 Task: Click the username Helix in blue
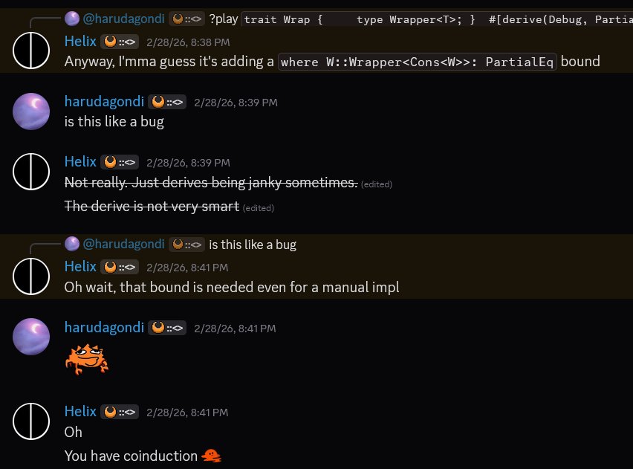point(79,42)
